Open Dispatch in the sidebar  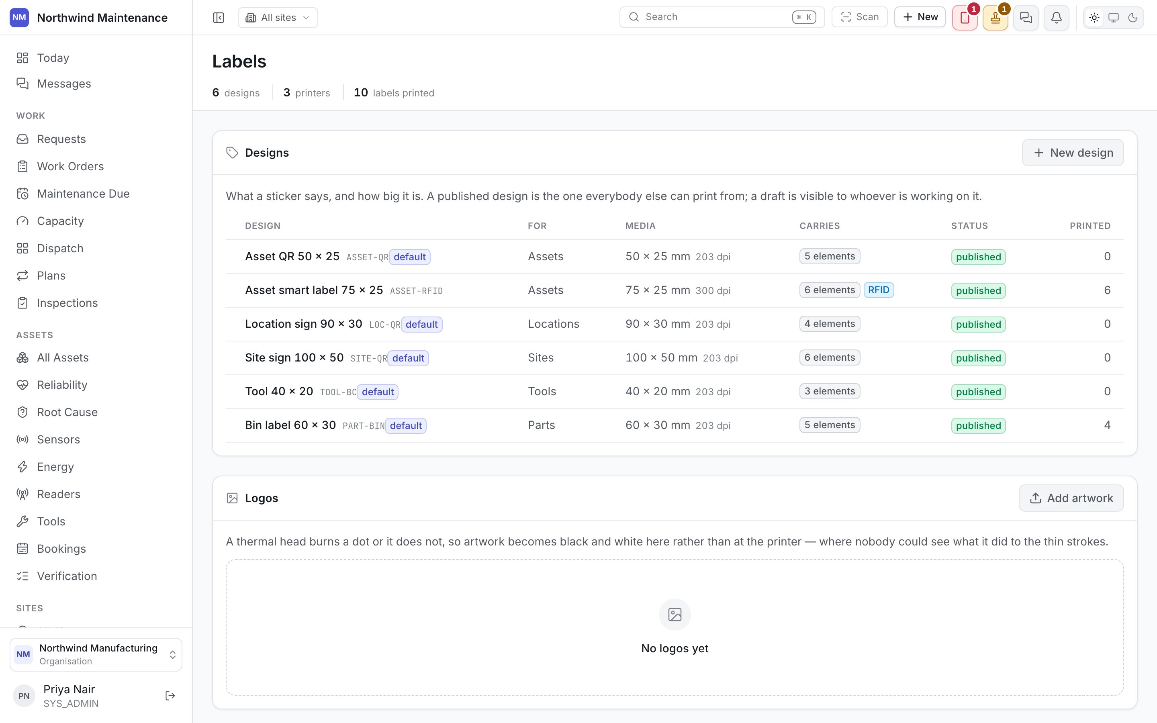96,248
